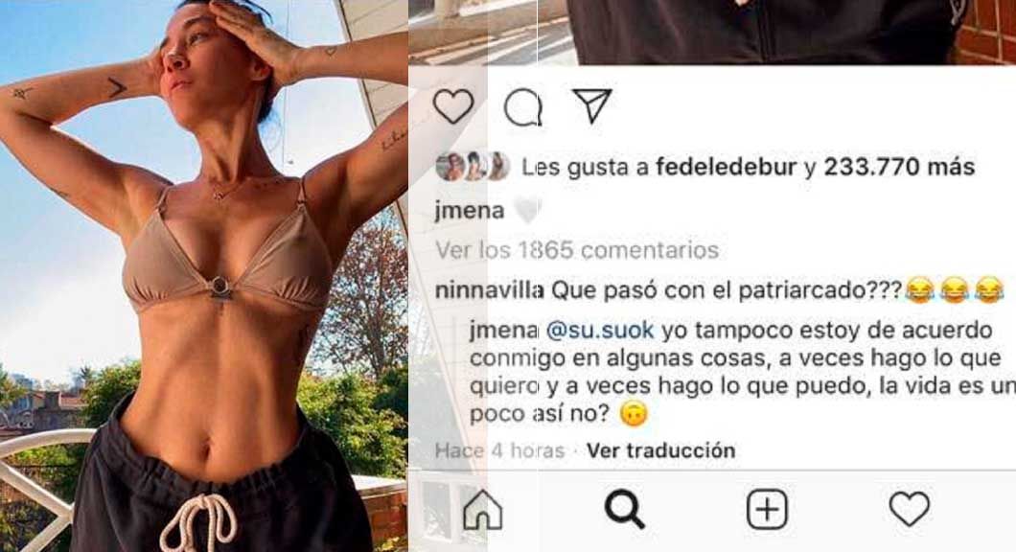Viewport: 1016px width, 552px height.
Task: Create new post with plus icon
Action: [767, 509]
